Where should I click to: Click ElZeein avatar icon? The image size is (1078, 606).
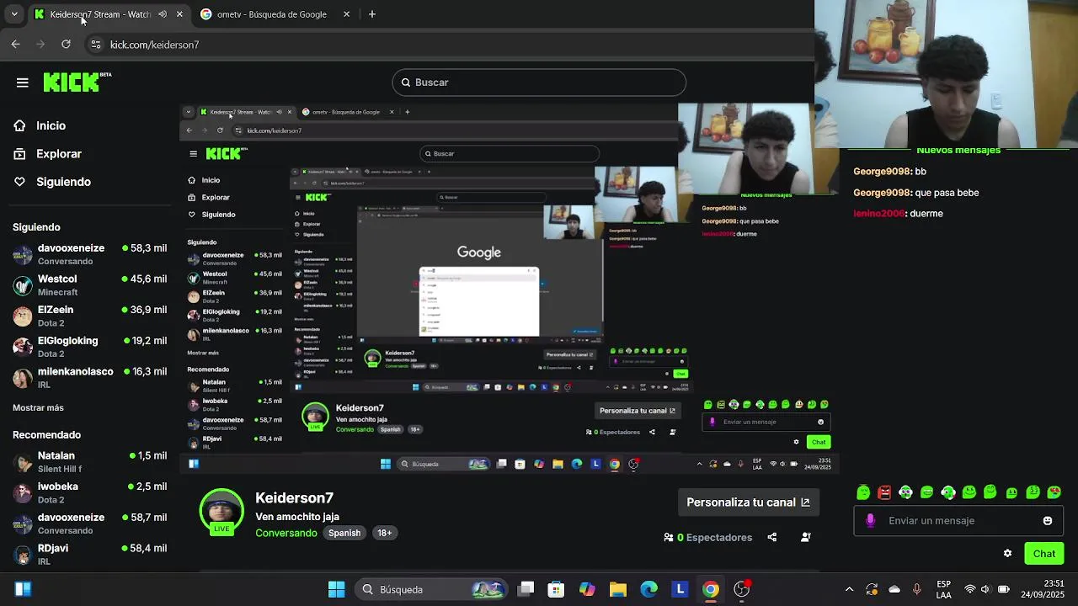coord(23,316)
